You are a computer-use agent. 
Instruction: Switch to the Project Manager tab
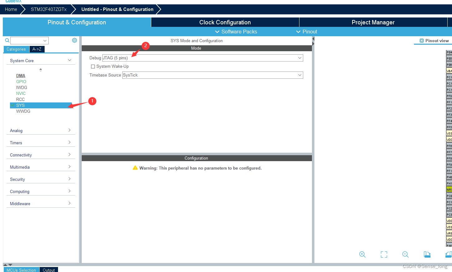point(373,22)
